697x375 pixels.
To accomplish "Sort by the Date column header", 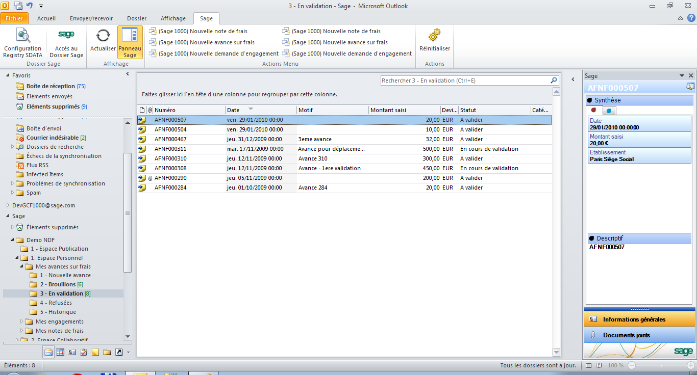I will [x=261, y=110].
